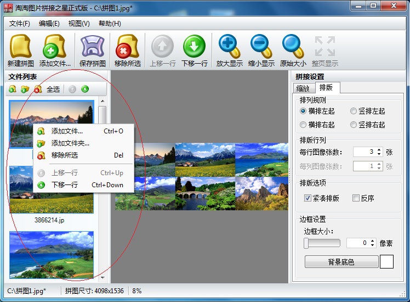Viewport: 410px width, 302px height.
Task: Increase 每列图像张数 with up arrow
Action: tap(379, 164)
